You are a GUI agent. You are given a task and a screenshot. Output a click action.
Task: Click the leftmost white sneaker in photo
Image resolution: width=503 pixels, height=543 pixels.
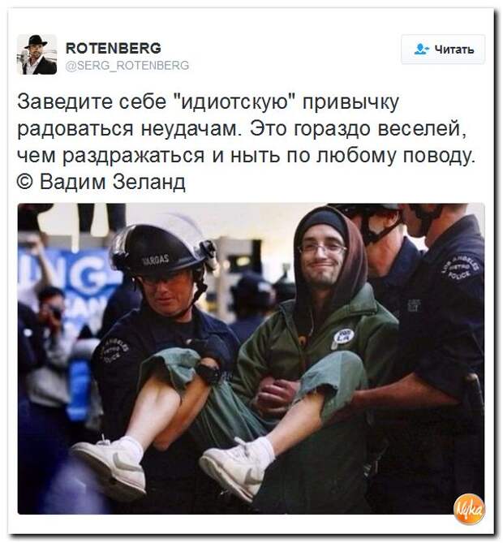click(x=110, y=464)
